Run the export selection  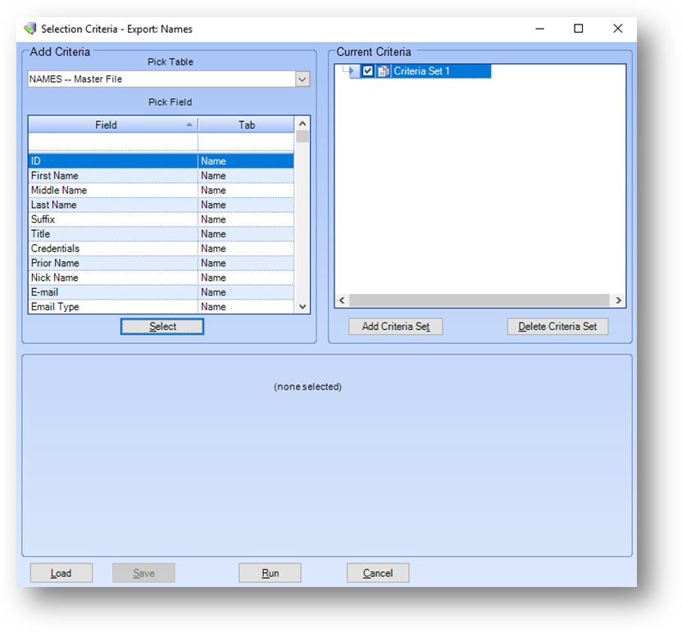[x=270, y=573]
